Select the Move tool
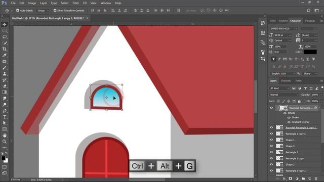324x182 pixels. [5, 25]
